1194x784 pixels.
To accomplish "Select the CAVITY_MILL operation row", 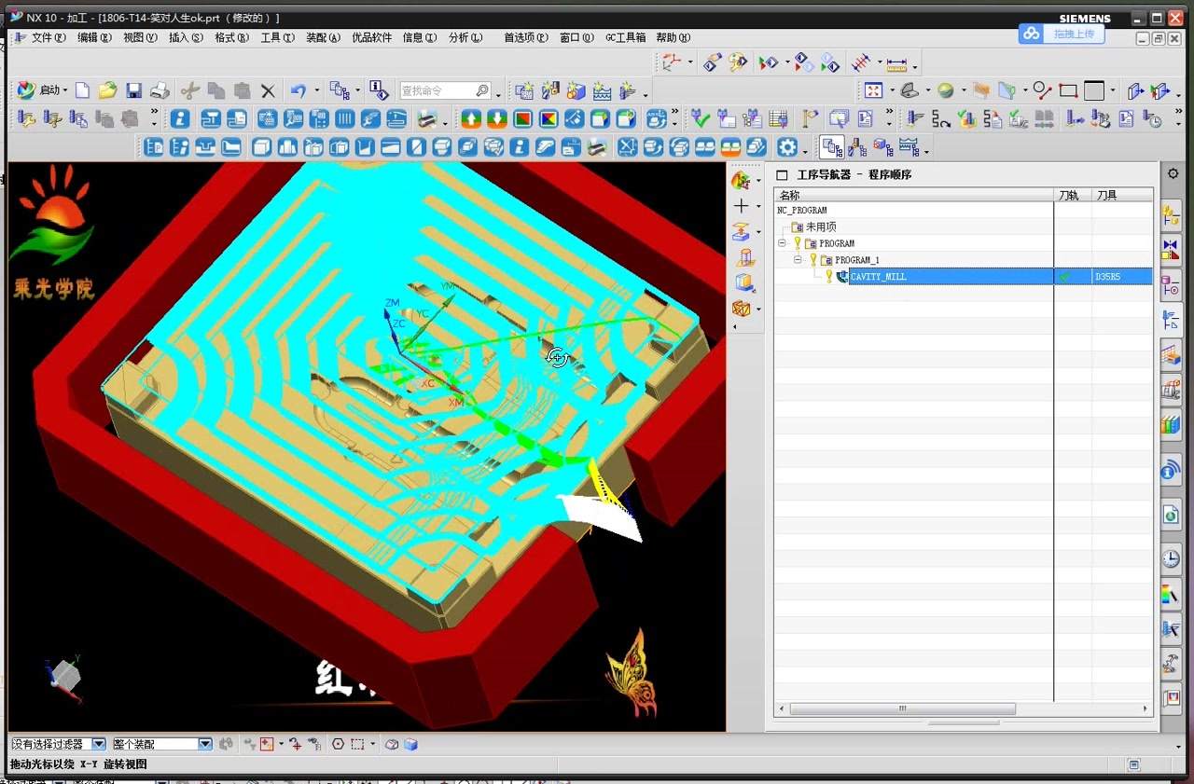I will pyautogui.click(x=964, y=277).
